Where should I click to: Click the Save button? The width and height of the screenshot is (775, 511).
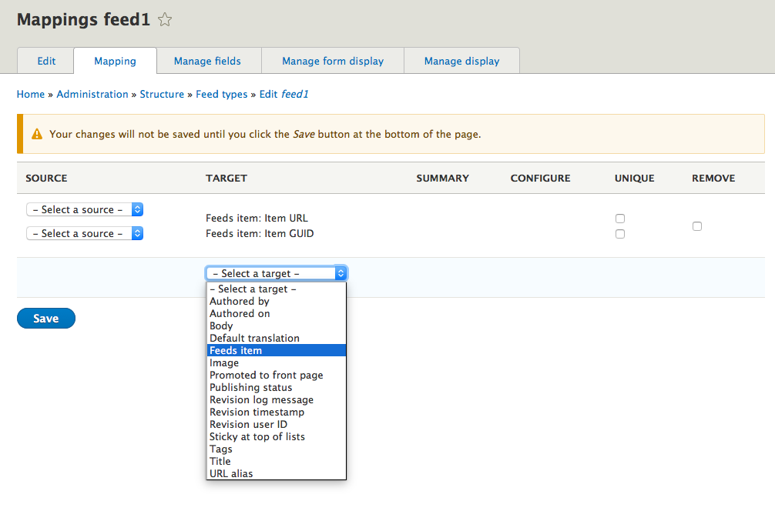(x=45, y=318)
